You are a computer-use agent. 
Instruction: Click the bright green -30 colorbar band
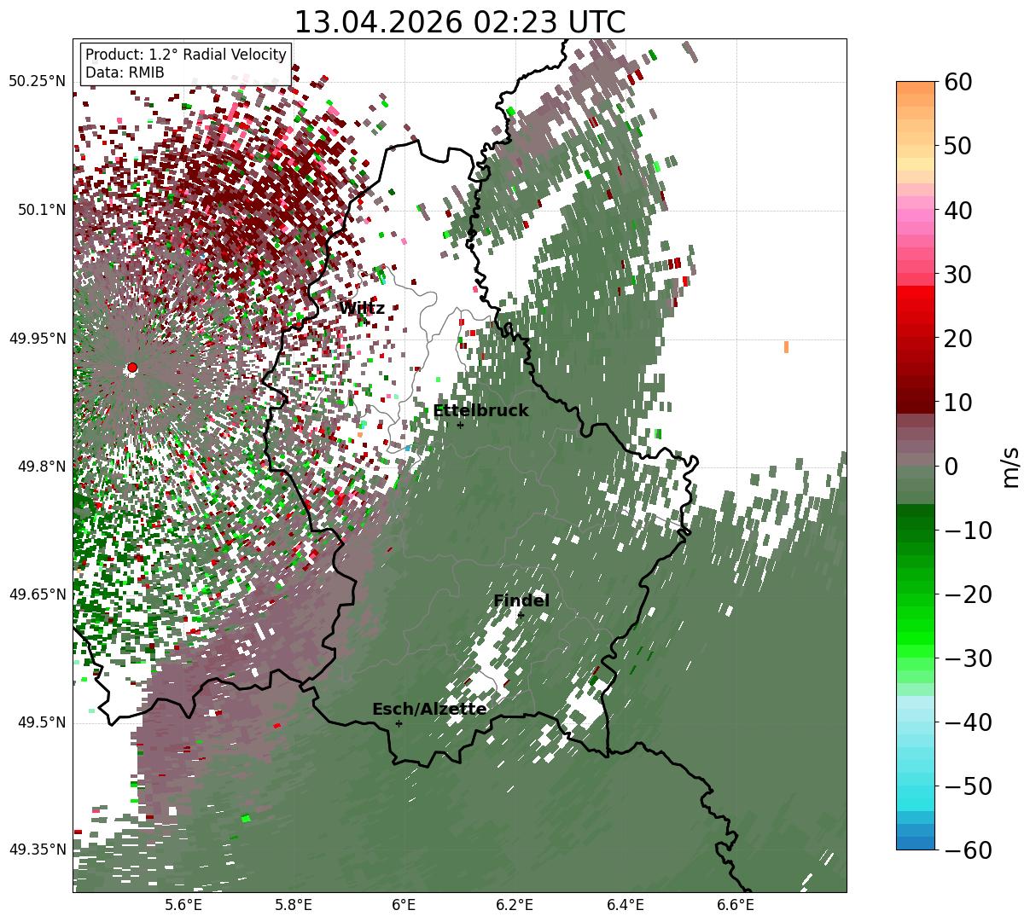(916, 658)
